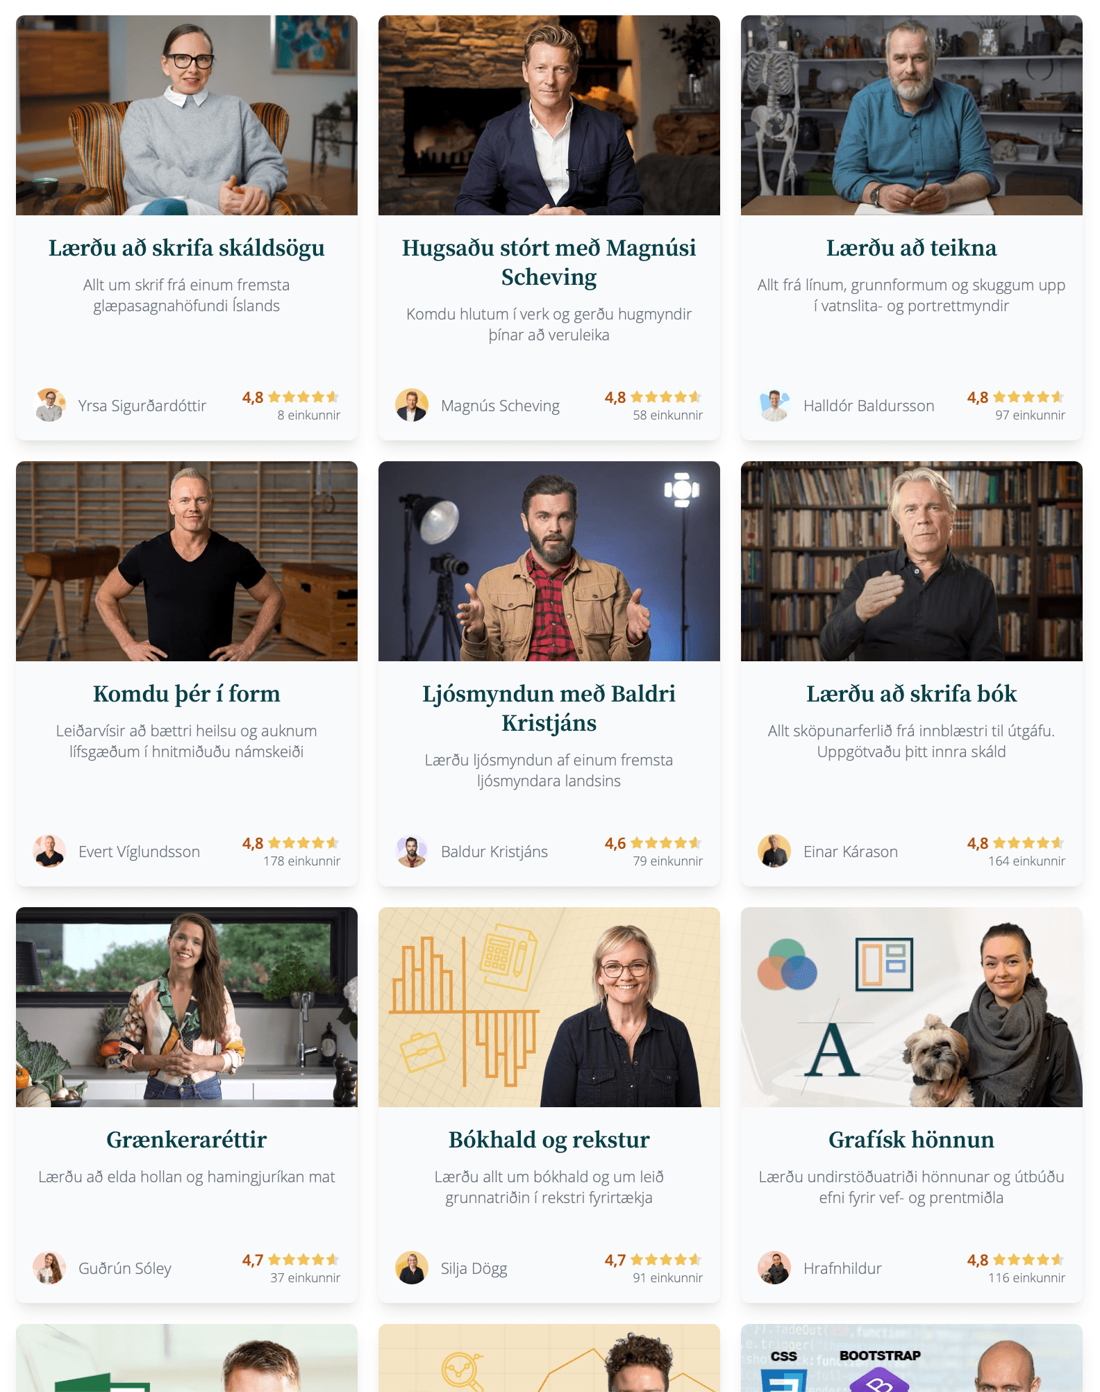The width and height of the screenshot is (1100, 1392).
Task: Click Hrafnhildur's small avatar icon
Action: tap(774, 1268)
